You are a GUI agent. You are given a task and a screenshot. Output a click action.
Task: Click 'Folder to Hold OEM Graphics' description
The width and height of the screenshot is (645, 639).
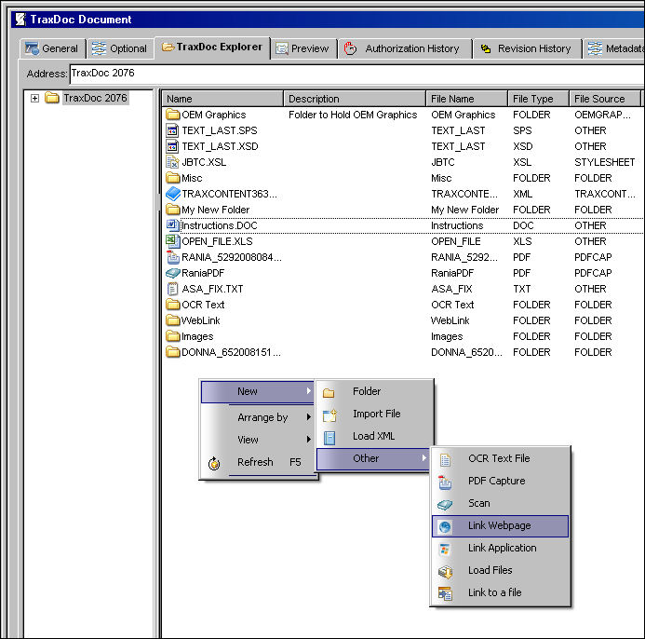[x=353, y=115]
